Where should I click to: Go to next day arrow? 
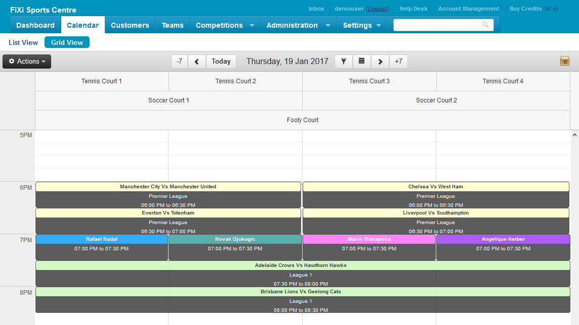380,62
